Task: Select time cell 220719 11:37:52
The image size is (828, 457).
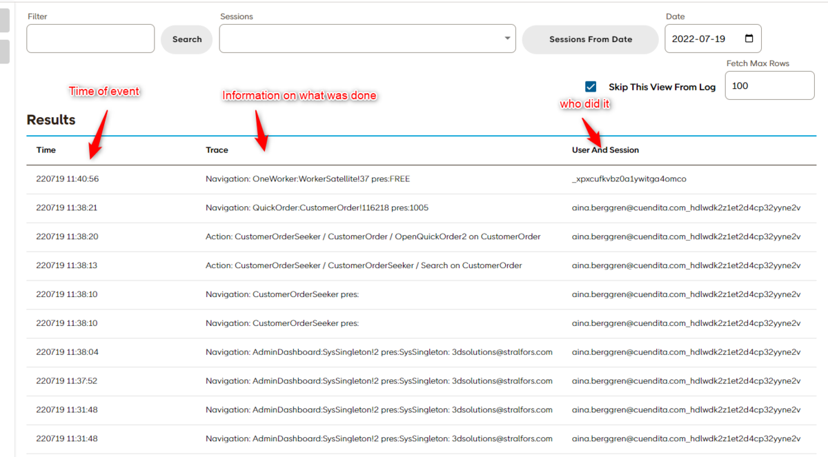Action: [x=67, y=381]
